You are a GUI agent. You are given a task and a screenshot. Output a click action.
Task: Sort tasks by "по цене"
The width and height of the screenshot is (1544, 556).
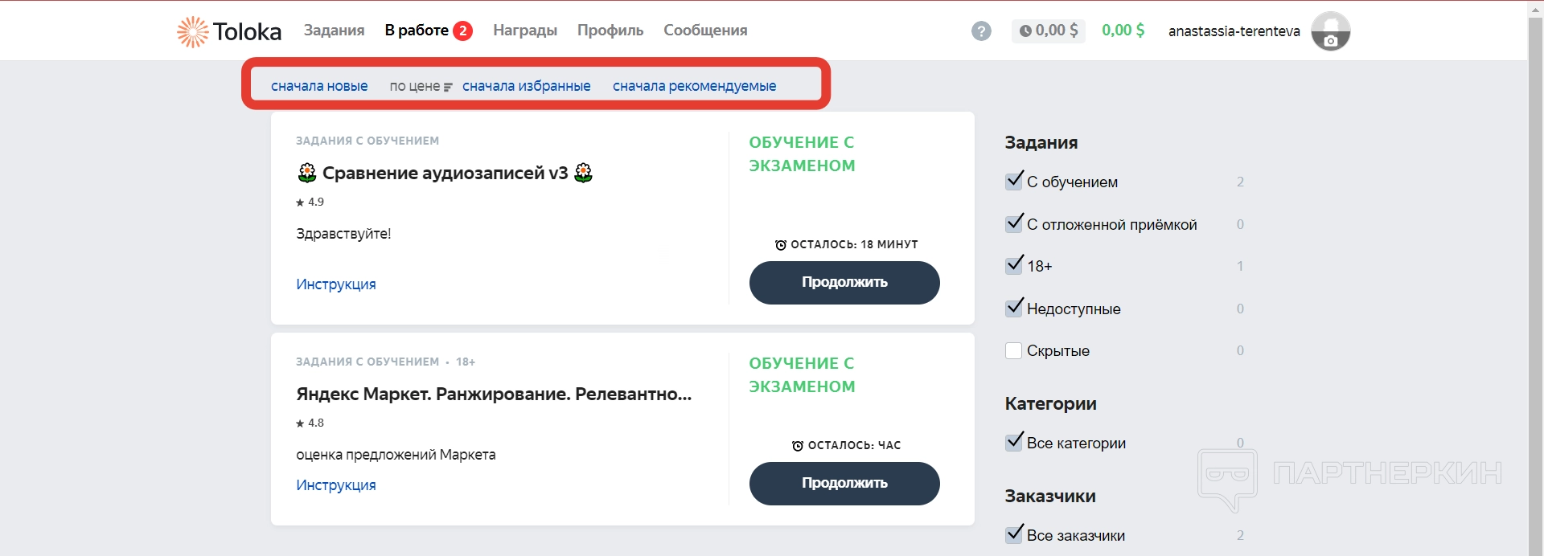pos(415,86)
